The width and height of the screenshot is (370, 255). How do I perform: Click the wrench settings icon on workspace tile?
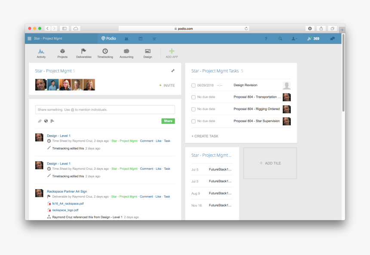click(x=173, y=71)
